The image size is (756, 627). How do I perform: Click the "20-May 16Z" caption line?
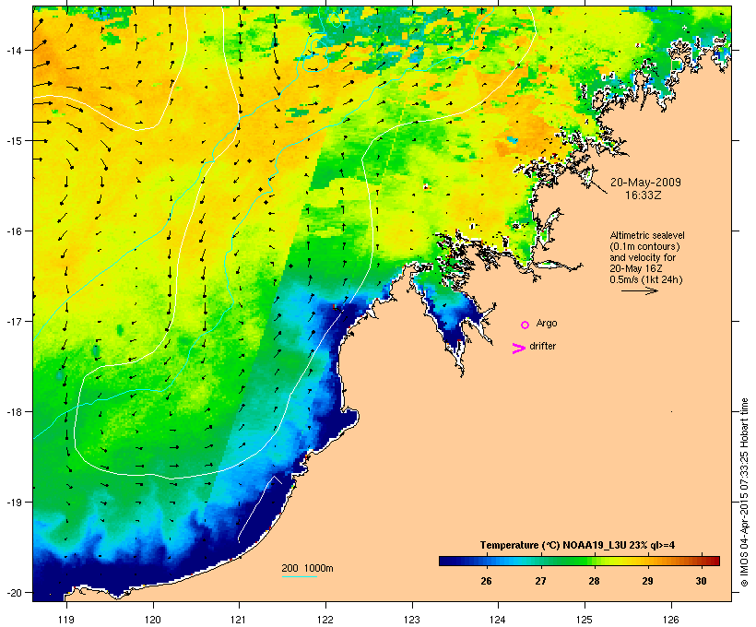coord(636,268)
